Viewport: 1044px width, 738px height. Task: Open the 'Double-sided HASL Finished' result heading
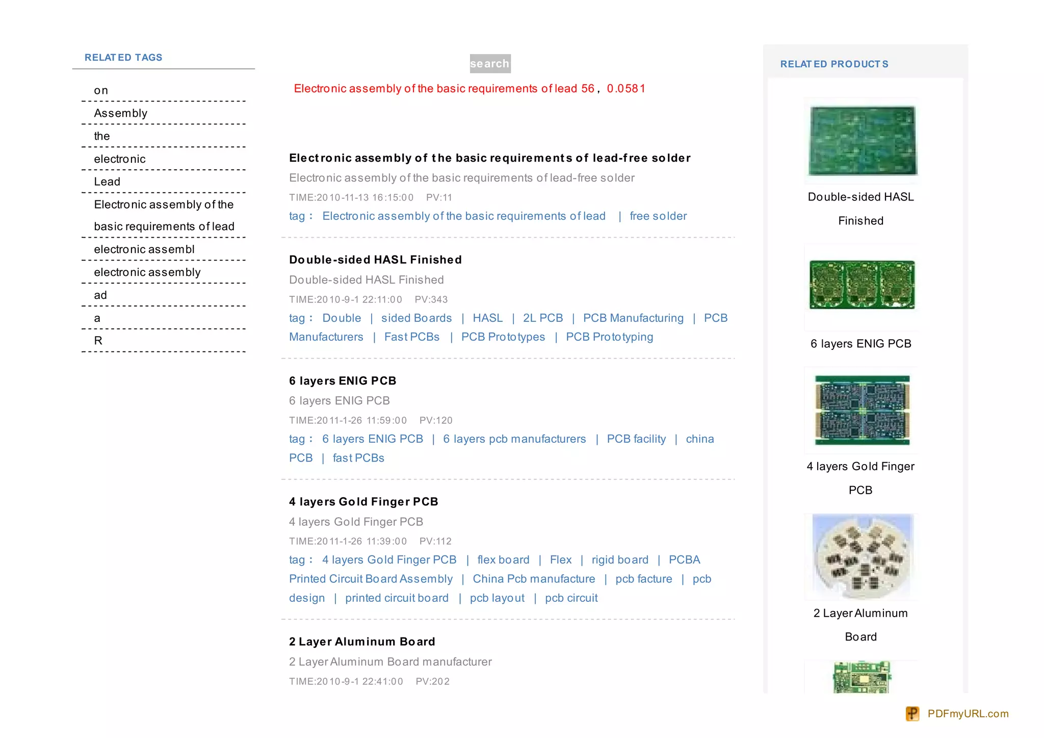point(375,260)
